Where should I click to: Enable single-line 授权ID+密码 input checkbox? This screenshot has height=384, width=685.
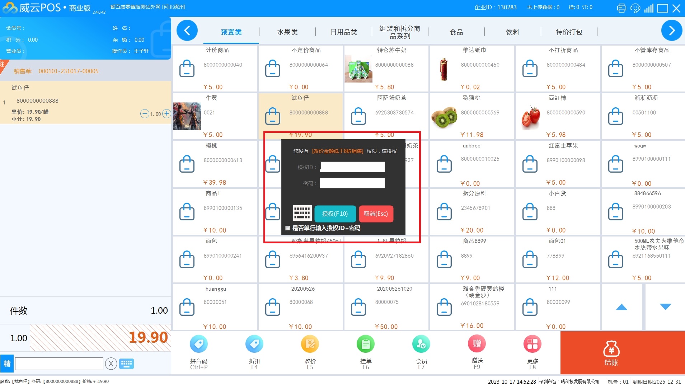tap(287, 228)
